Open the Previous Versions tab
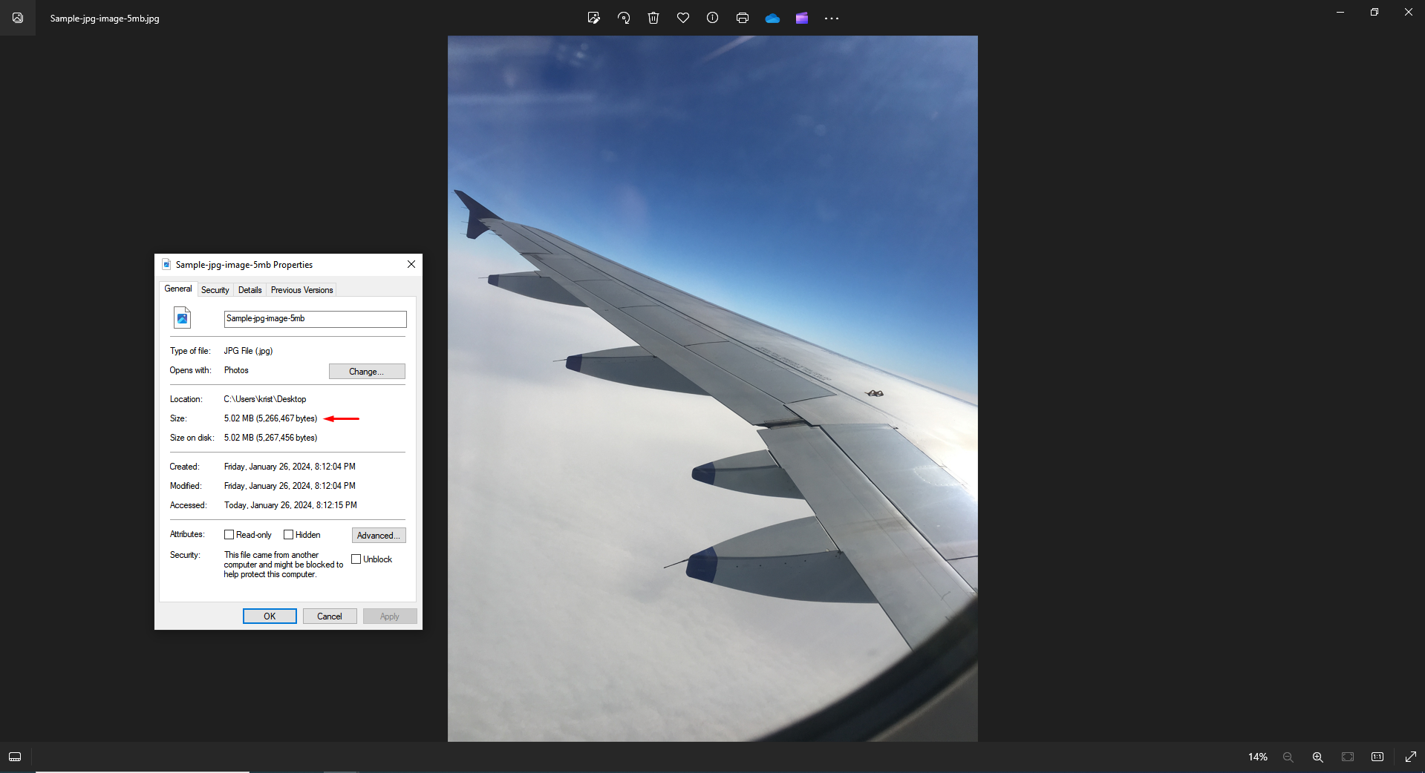The width and height of the screenshot is (1425, 773). click(301, 290)
